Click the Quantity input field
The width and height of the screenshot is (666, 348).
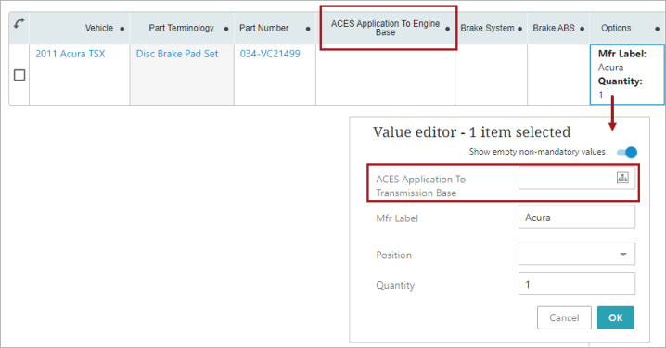[x=577, y=284]
